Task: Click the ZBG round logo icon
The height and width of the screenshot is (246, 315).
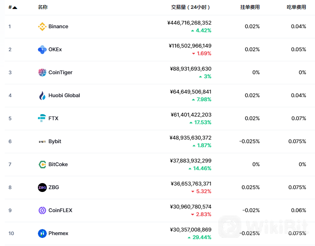Action: pos(42,188)
